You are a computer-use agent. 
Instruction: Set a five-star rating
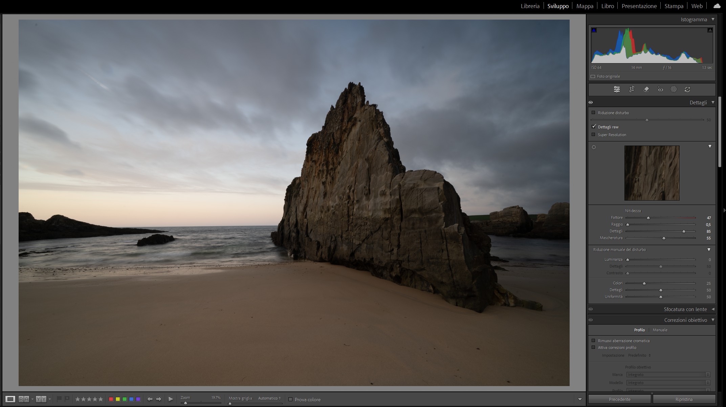coord(101,399)
